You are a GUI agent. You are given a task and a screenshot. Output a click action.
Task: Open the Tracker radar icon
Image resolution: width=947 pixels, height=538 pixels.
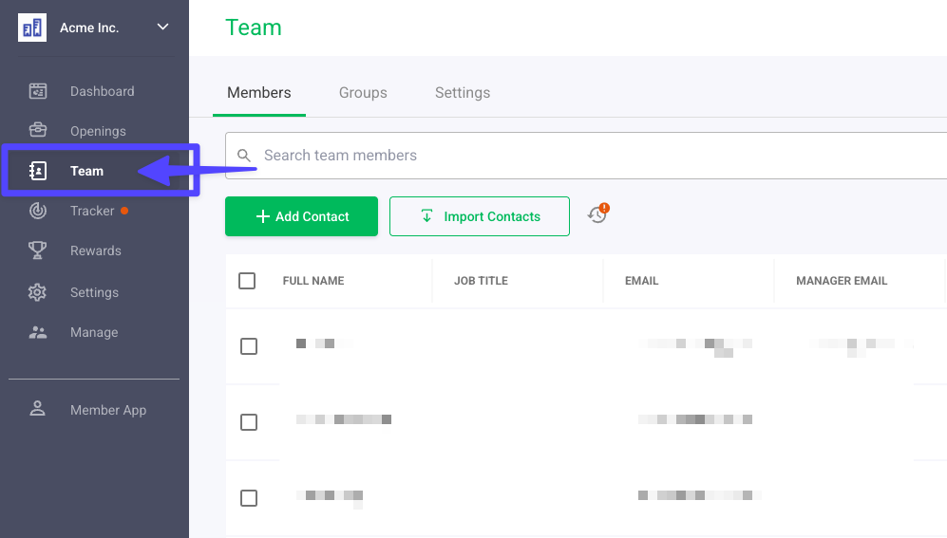click(38, 211)
